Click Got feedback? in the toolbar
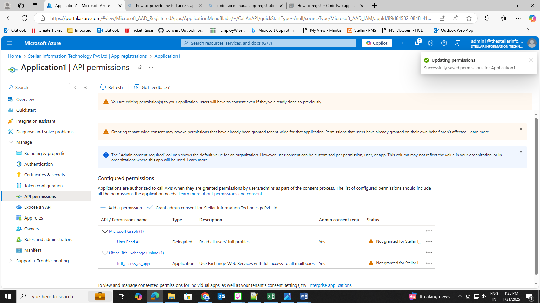The width and height of the screenshot is (540, 303). coord(152,87)
